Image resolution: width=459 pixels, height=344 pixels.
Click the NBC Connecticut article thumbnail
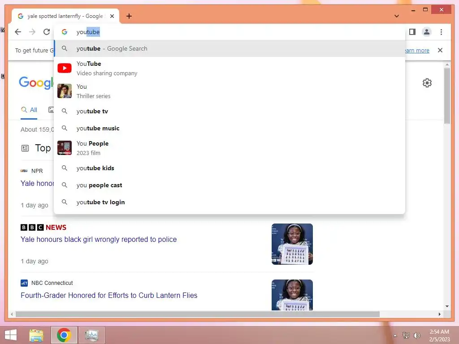point(292,295)
